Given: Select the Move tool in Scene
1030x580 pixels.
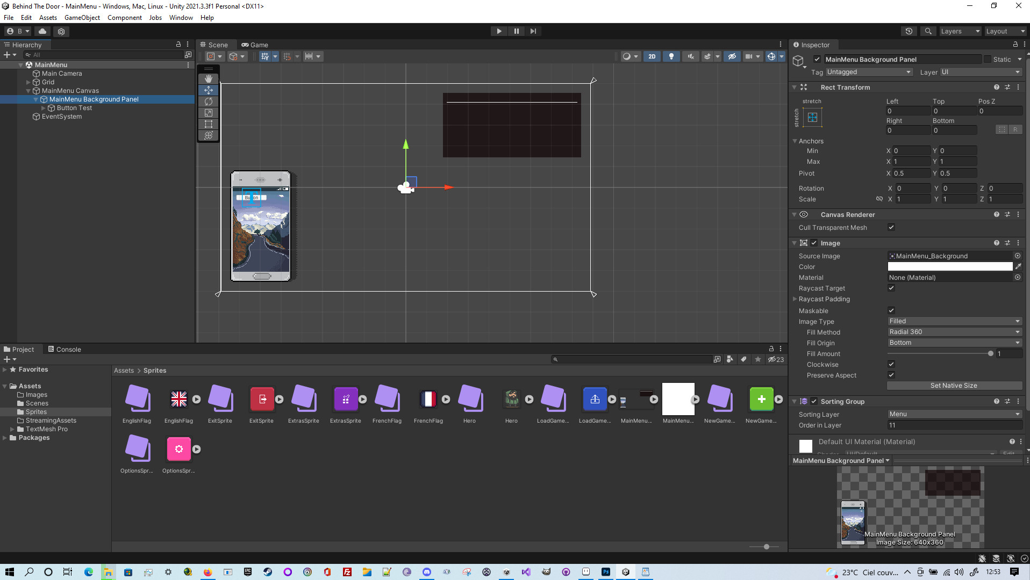Looking at the screenshot, I should coord(209,90).
